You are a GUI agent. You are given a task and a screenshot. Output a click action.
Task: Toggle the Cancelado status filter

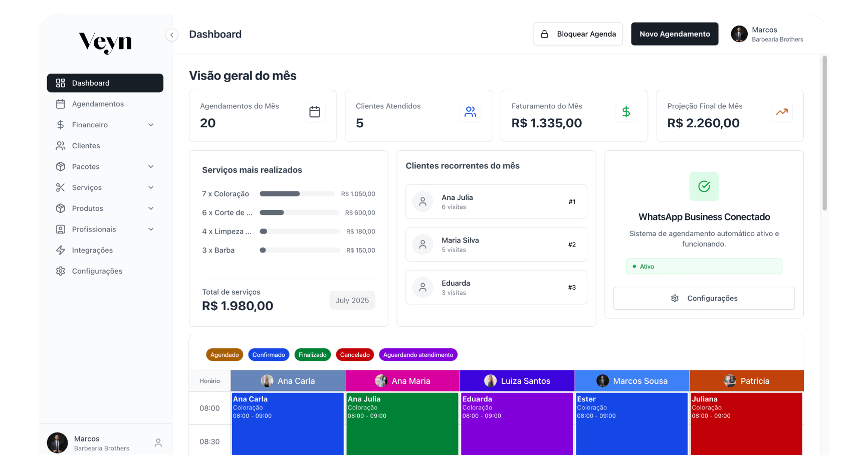pos(355,354)
